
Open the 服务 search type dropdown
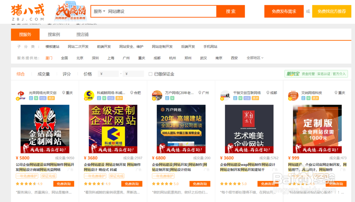point(99,11)
